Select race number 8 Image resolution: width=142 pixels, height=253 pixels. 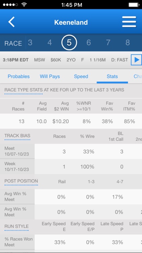[128, 43]
